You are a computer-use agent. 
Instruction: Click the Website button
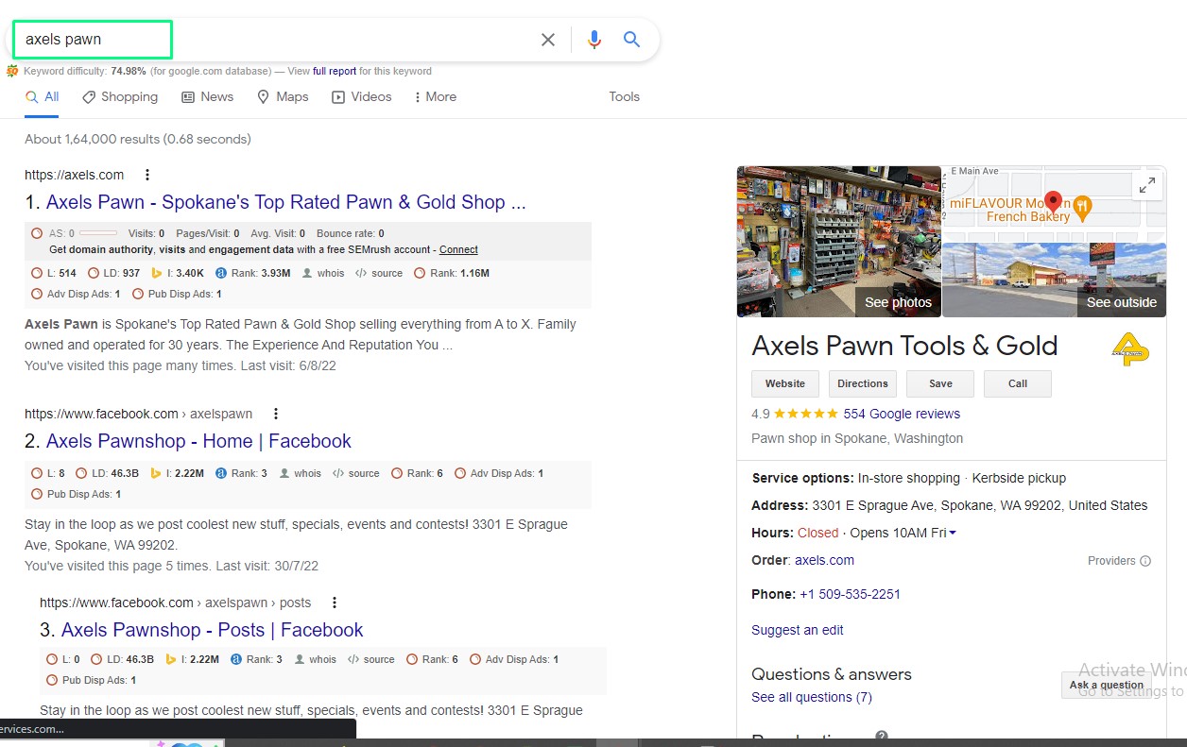point(785,383)
